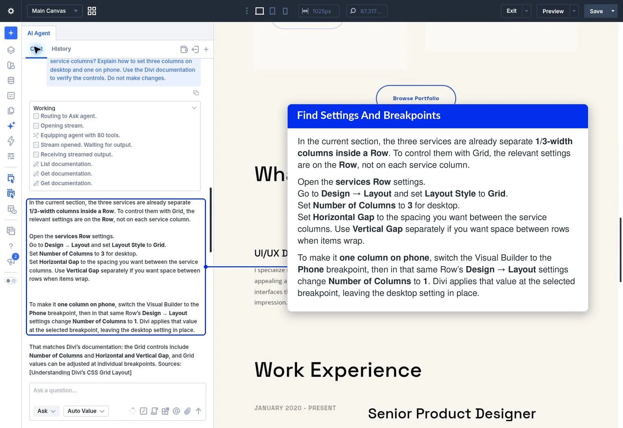The height and width of the screenshot is (428, 623).
Task: Open the lightning bolt icon in sidebar
Action: [x=11, y=141]
